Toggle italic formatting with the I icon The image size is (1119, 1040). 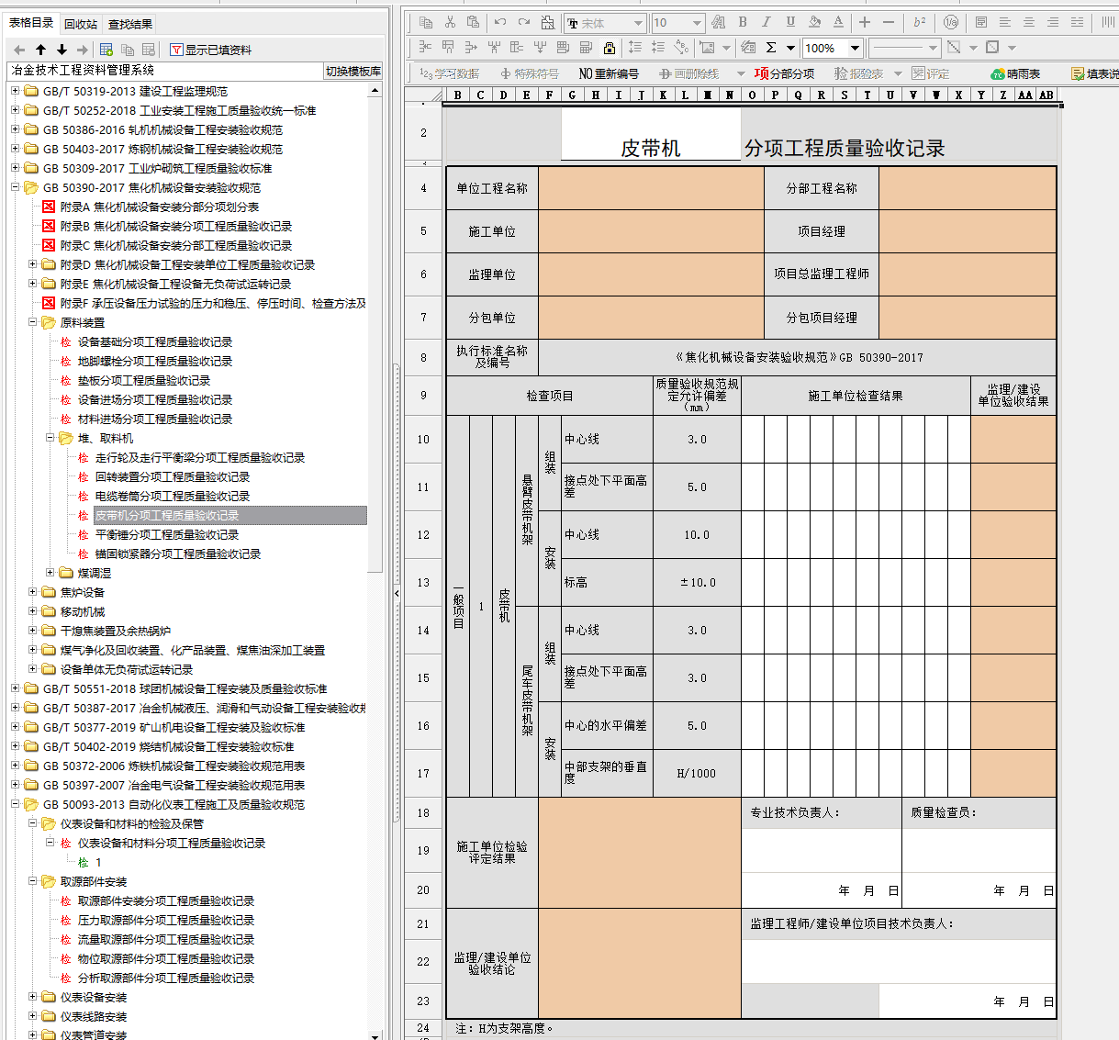pos(767,22)
